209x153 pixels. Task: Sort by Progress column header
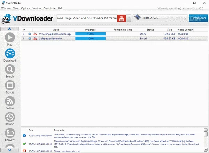90,30
